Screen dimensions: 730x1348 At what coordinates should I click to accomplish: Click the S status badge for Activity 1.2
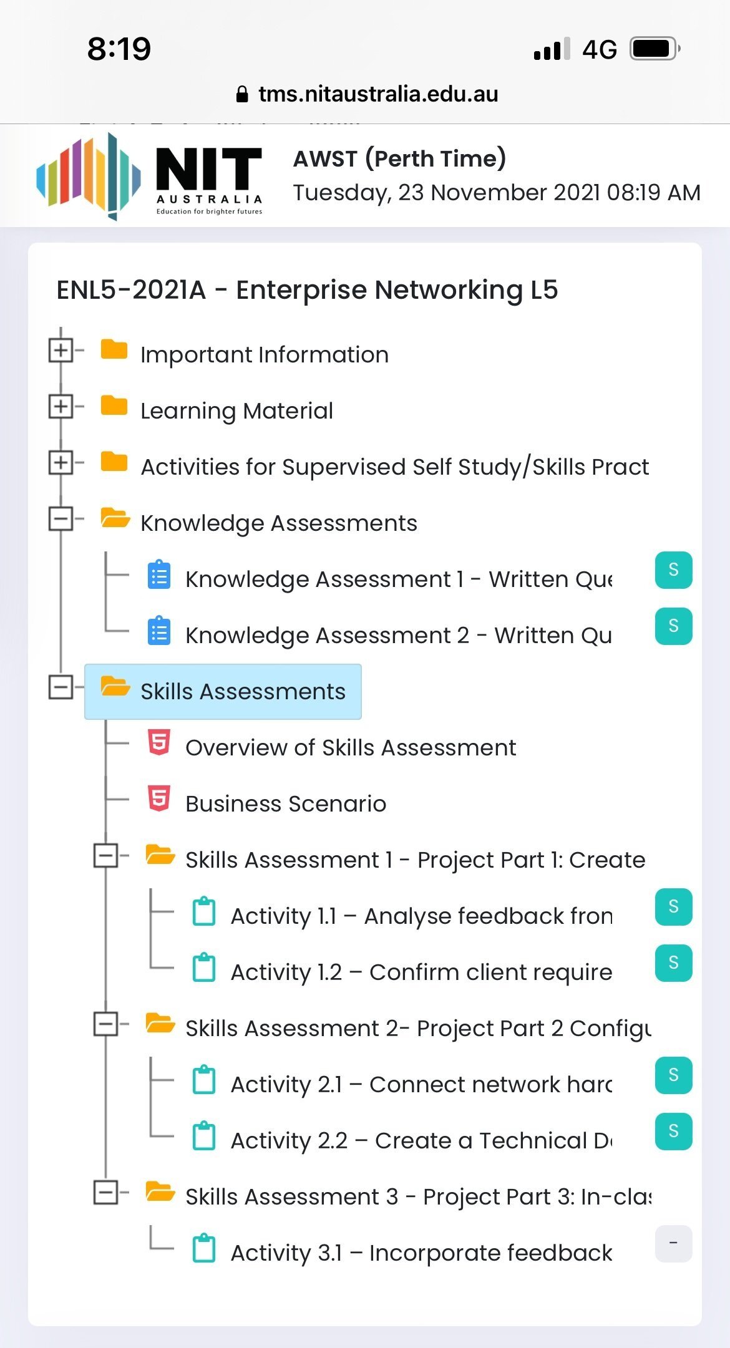tap(673, 963)
